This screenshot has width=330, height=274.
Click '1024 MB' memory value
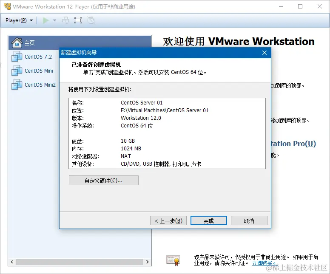click(131, 148)
